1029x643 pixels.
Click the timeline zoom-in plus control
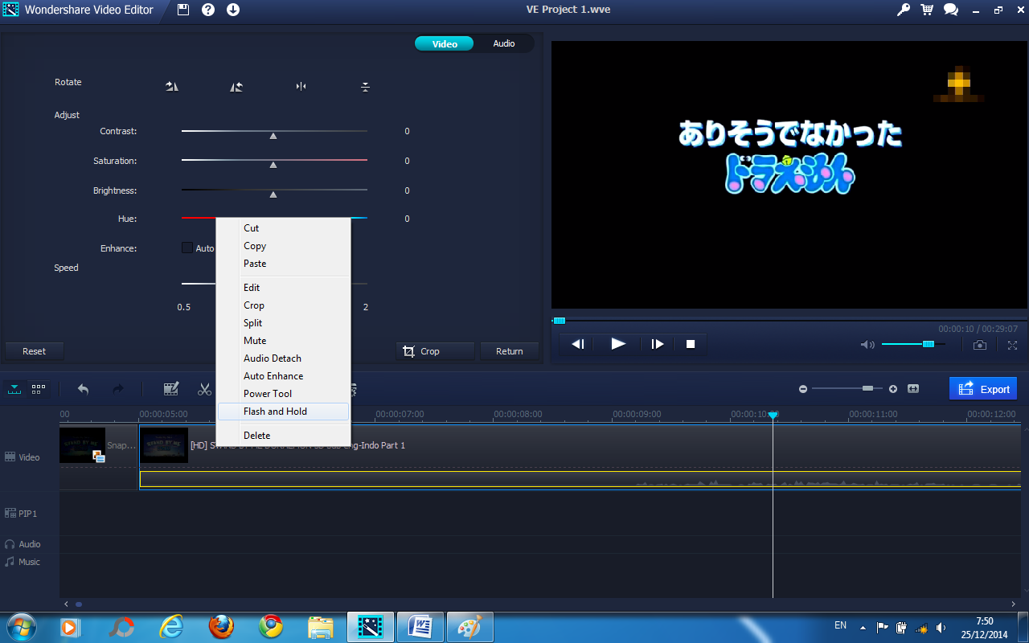click(x=892, y=388)
